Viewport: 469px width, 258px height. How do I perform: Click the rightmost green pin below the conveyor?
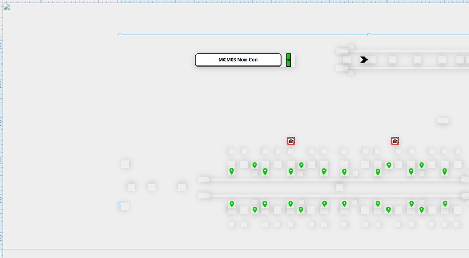(445, 204)
